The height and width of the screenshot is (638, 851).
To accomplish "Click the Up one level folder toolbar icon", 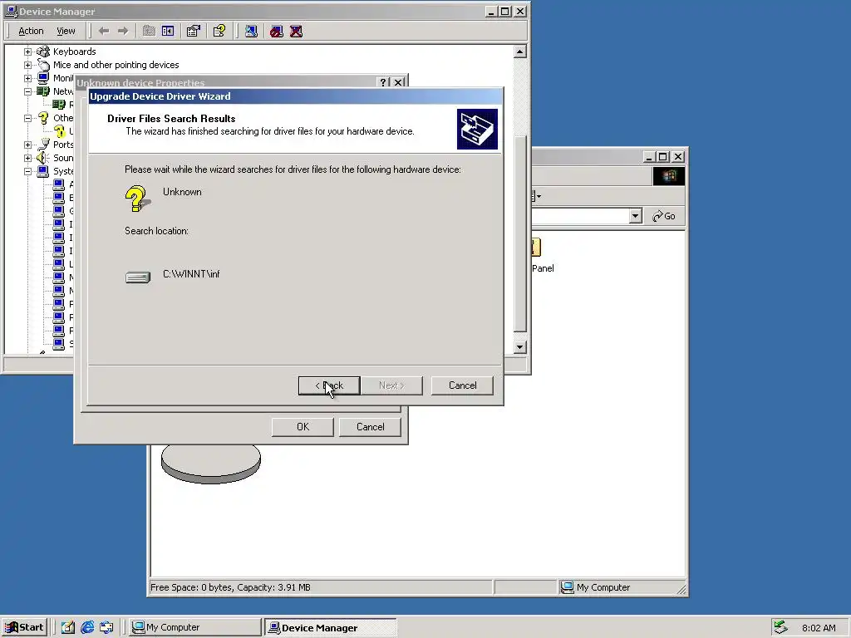I will 149,31.
